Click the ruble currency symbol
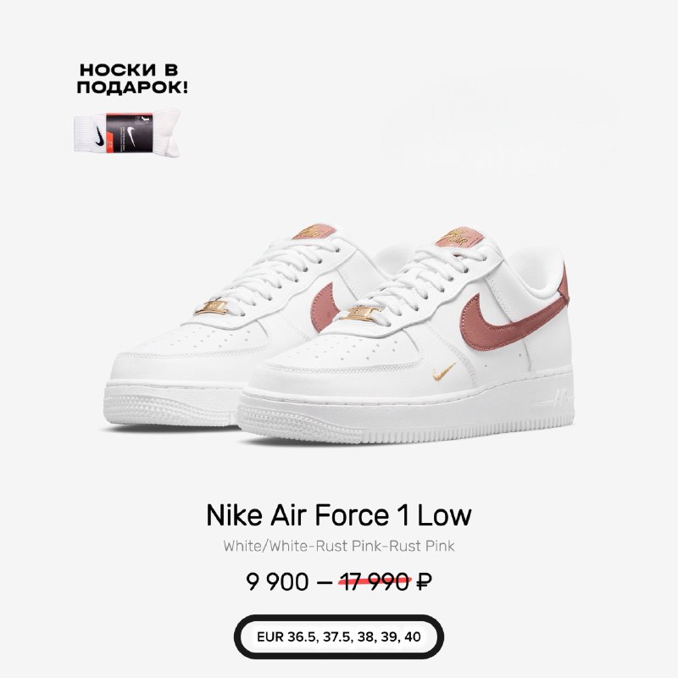Screen dimensions: 678x678 (x=424, y=581)
